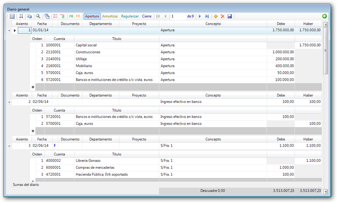337x203 pixels.
Task: Select Compras de mercaderías cell
Action: coord(116,167)
